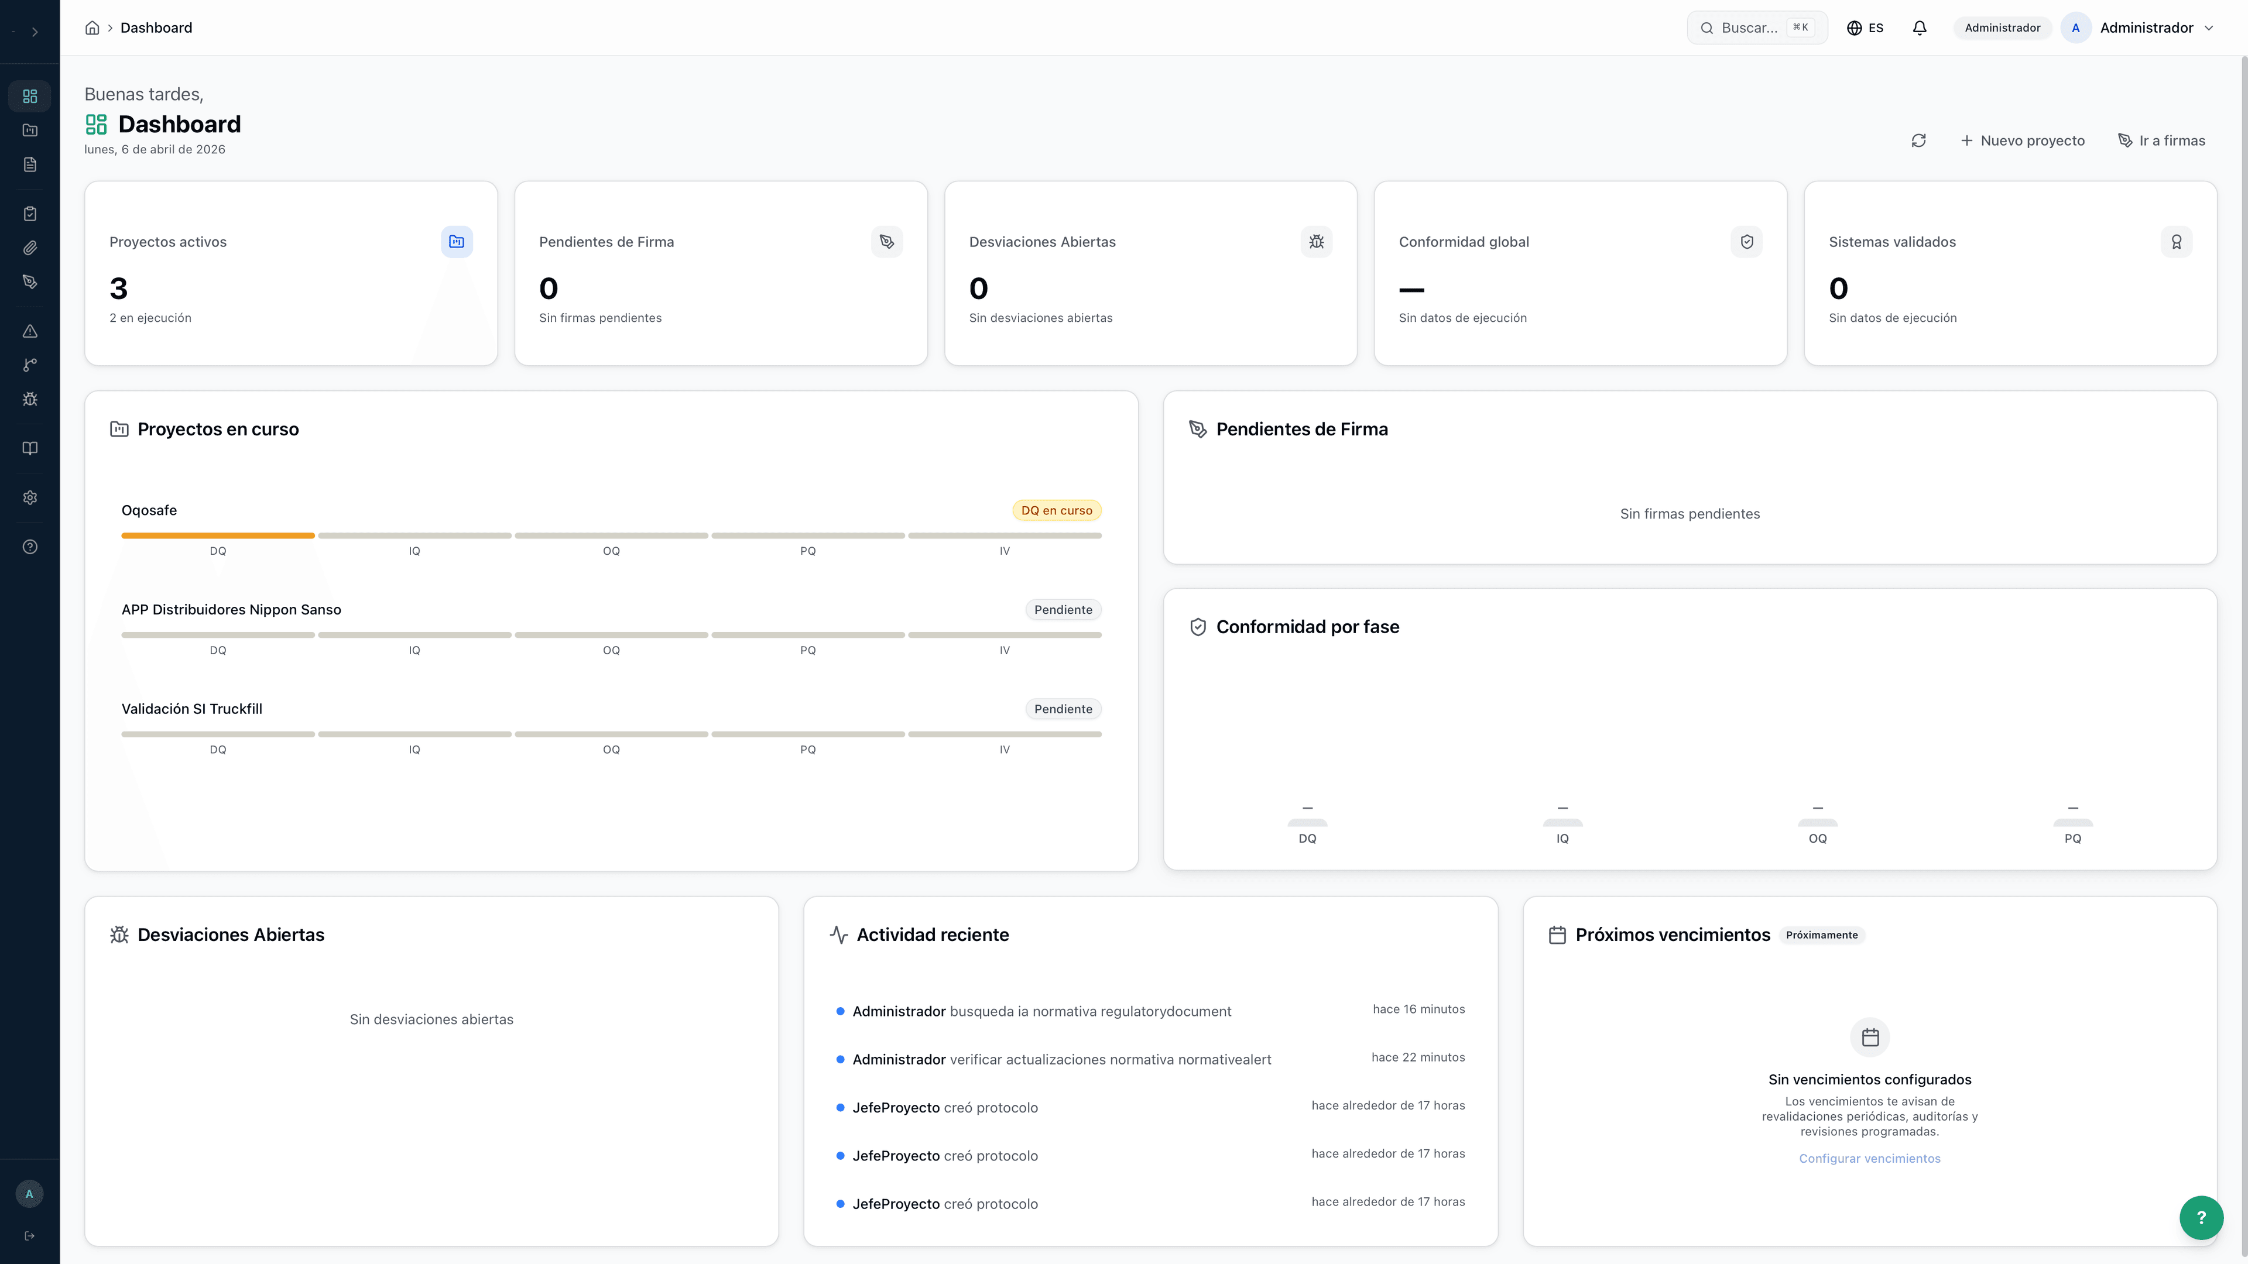
Task: Click the paperclip attachments icon
Action: pos(30,247)
